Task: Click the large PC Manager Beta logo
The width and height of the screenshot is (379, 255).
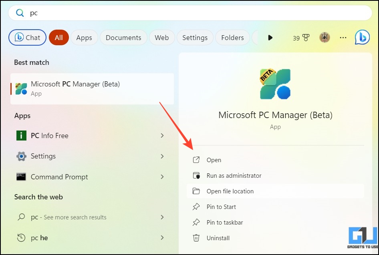Action: pos(275,84)
